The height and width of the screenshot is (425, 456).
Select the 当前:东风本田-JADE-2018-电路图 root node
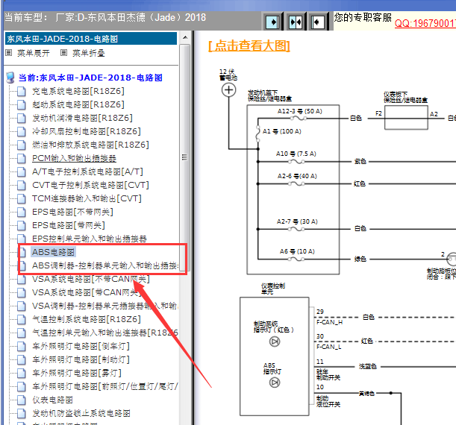pyautogui.click(x=90, y=78)
